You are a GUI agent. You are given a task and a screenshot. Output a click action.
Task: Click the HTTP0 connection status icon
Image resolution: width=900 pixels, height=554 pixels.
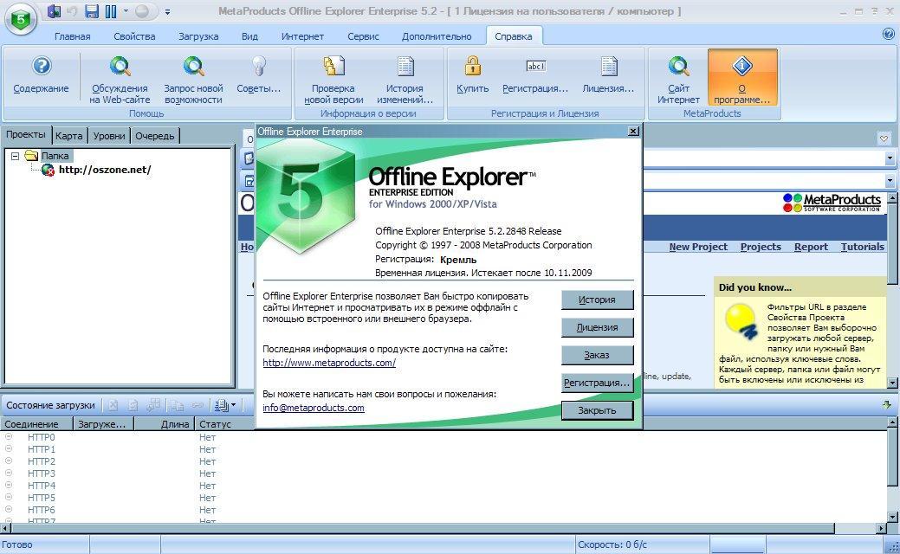click(x=9, y=437)
